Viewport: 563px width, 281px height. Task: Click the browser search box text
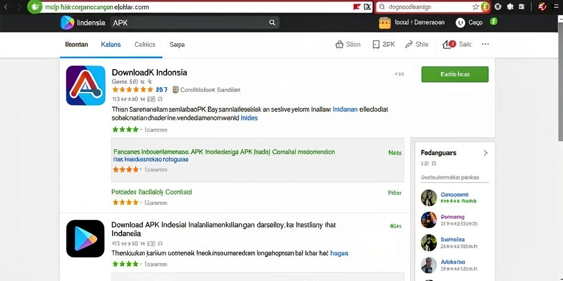(x=410, y=7)
